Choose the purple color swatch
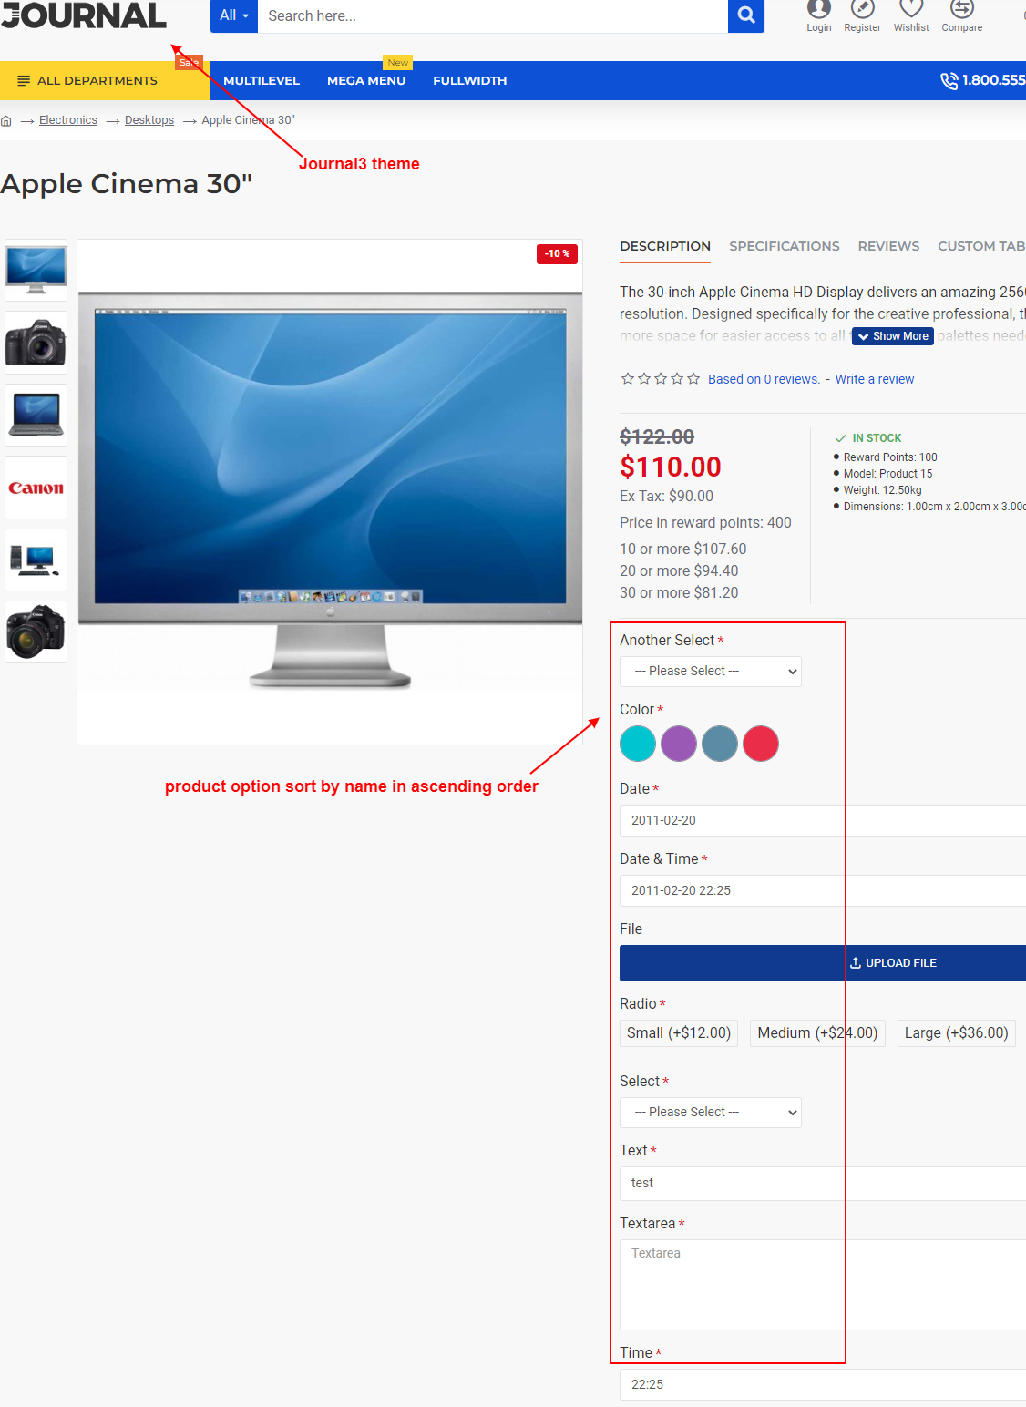The width and height of the screenshot is (1026, 1407). (679, 744)
